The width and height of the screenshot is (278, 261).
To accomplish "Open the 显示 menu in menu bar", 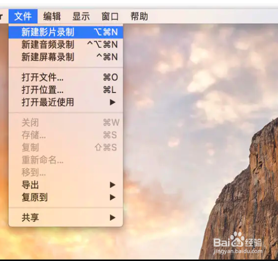I will (x=81, y=16).
